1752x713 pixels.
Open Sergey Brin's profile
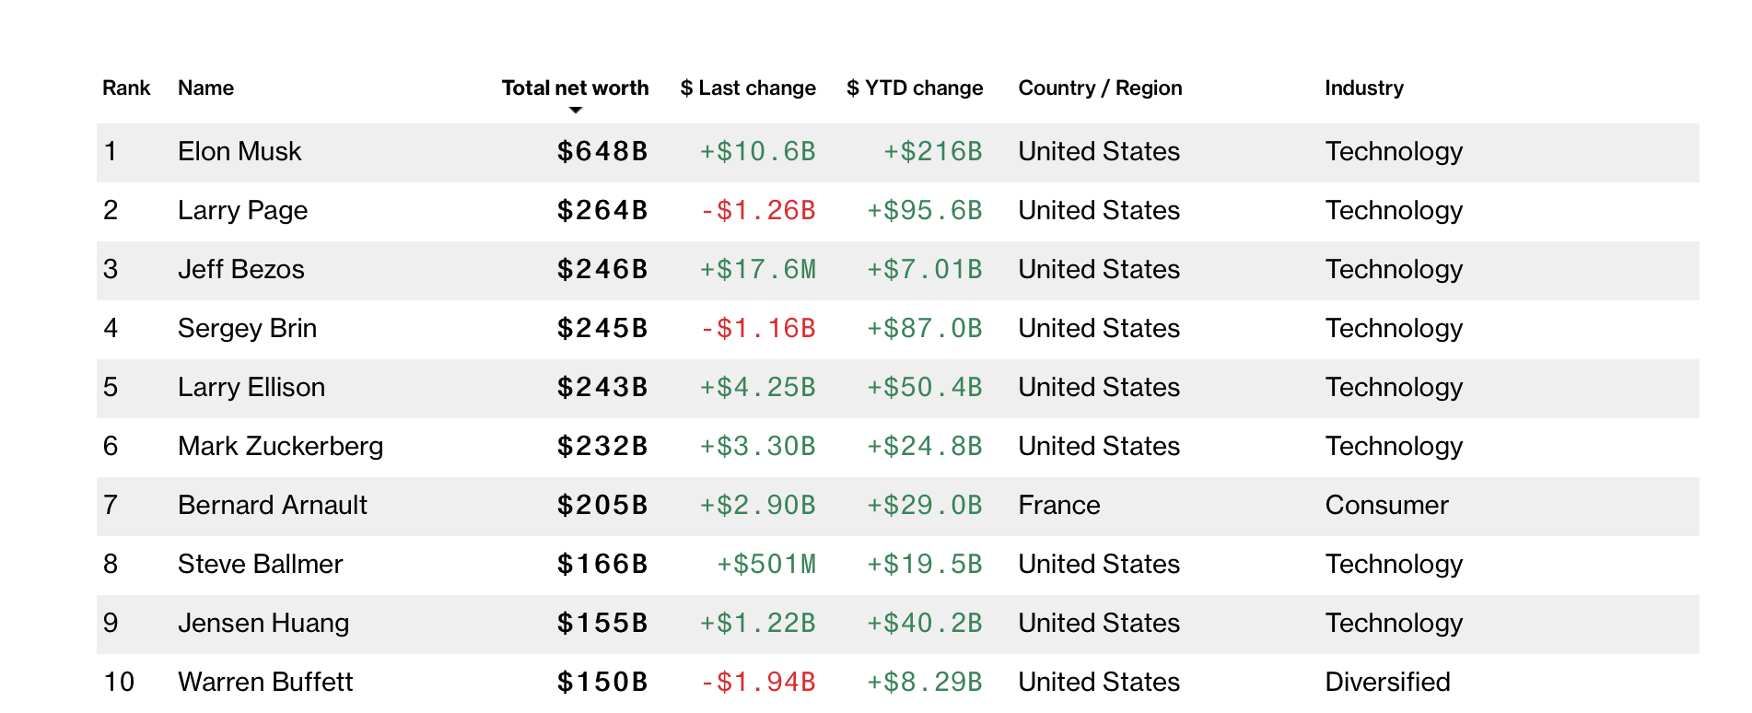click(247, 329)
